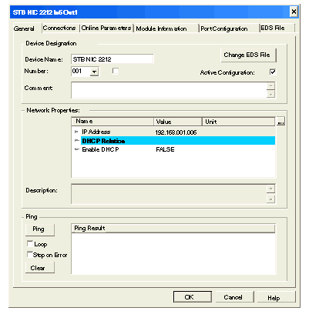309x311 pixels.
Task: Expand the Enable DHCP row
Action: 76,149
